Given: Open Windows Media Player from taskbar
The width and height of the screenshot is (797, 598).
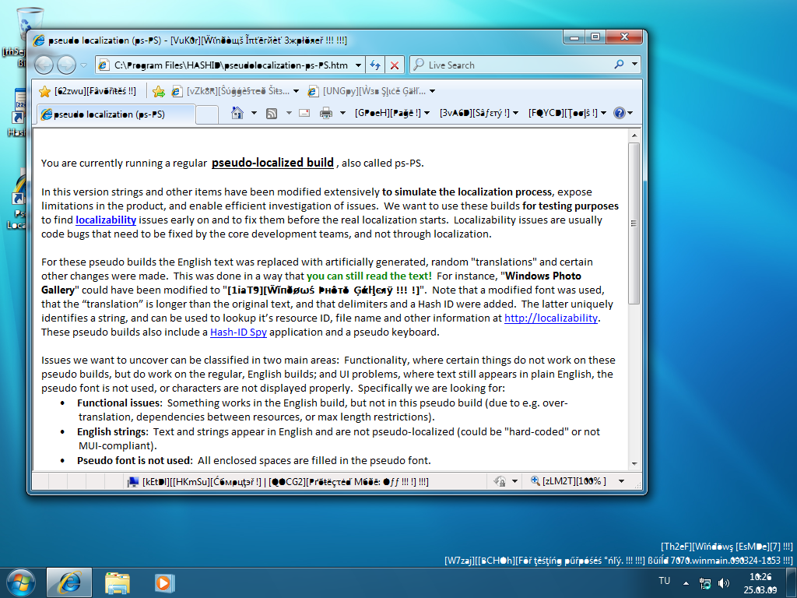Looking at the screenshot, I should [x=163, y=582].
